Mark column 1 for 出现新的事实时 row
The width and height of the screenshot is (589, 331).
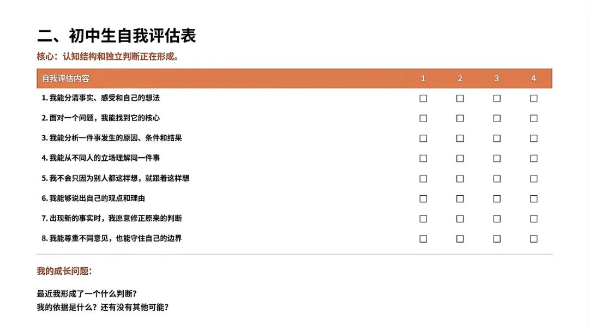423,219
